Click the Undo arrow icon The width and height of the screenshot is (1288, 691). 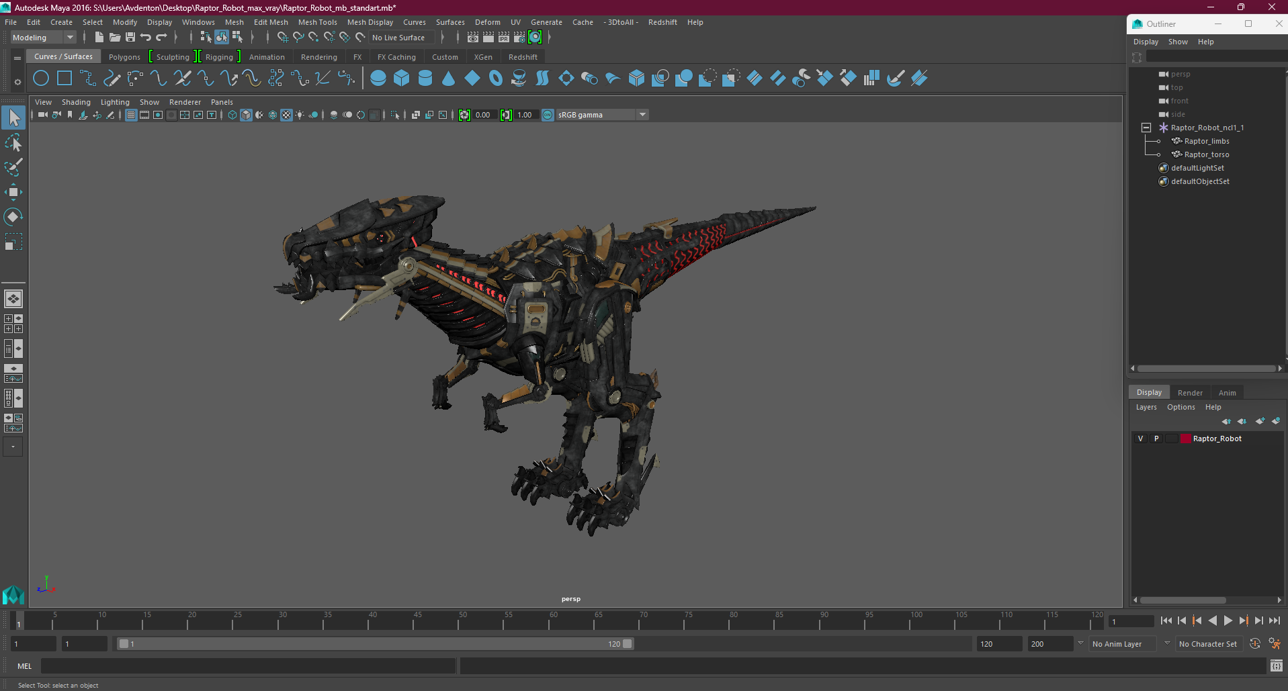pos(146,38)
